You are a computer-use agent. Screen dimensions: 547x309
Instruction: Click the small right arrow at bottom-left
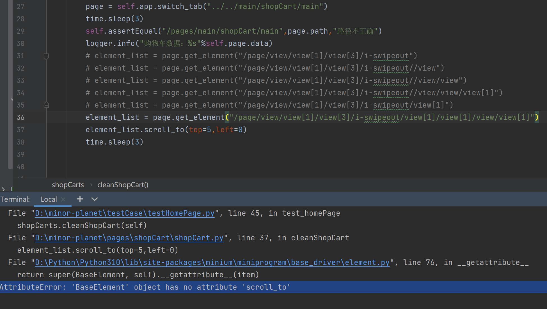point(3,189)
